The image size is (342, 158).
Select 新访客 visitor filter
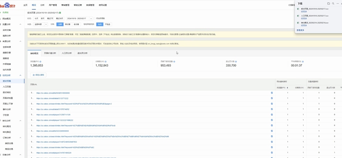point(68,24)
